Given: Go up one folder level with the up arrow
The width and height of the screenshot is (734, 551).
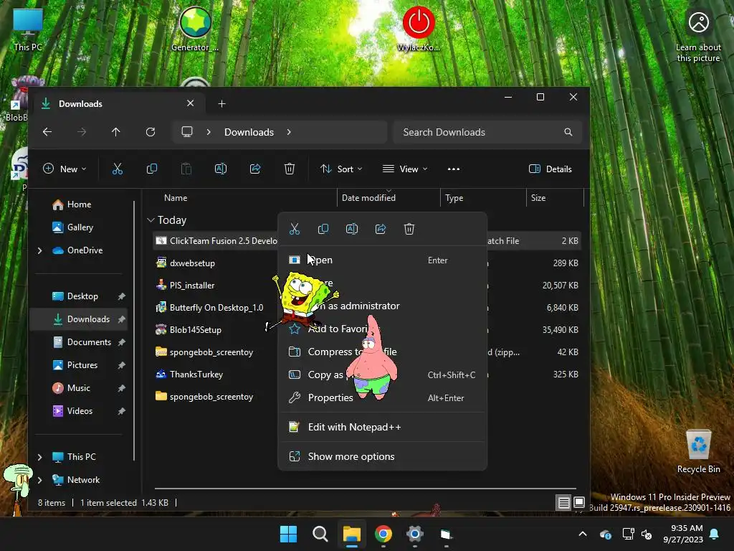Looking at the screenshot, I should (x=115, y=132).
